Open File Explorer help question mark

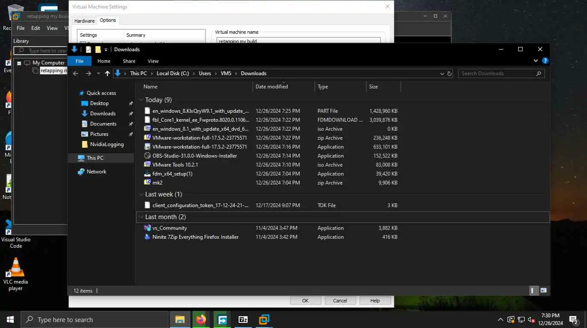[545, 61]
